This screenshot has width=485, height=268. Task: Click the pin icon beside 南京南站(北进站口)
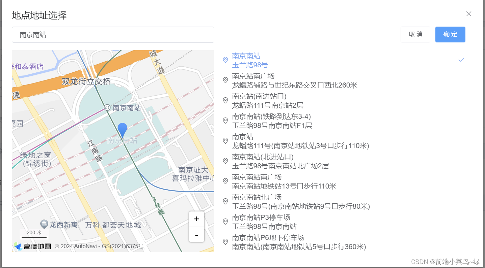225,161
